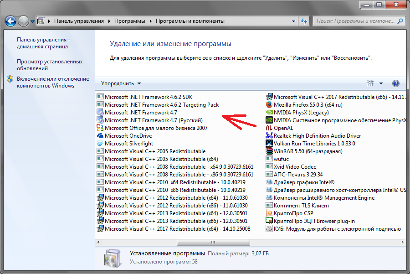Select 'Microsoft .NET Framework 4.6.2 Targeting Pack'
410x274 pixels.
pos(158,105)
